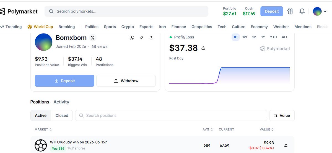Image resolution: width=332 pixels, height=153 pixels.
Task: Share the Uruguay position row
Action: coord(286,145)
